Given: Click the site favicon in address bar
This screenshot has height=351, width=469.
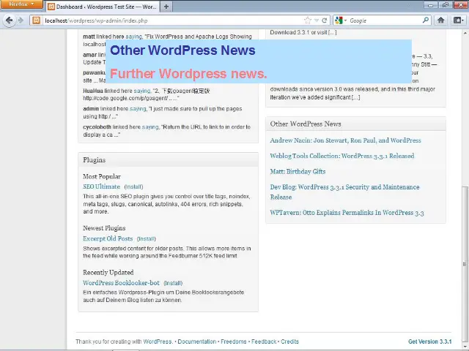Looking at the screenshot, I should [36, 20].
